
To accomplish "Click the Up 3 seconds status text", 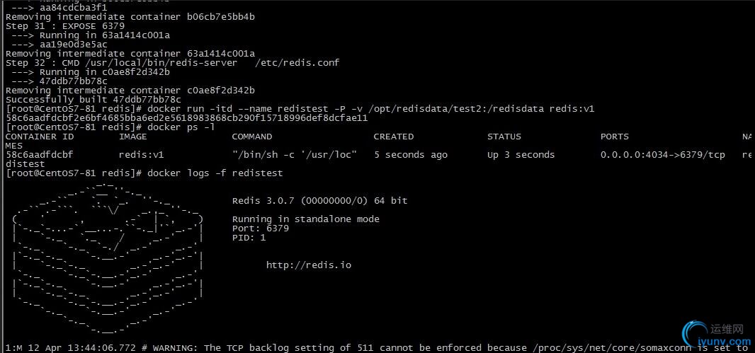I will pos(521,155).
